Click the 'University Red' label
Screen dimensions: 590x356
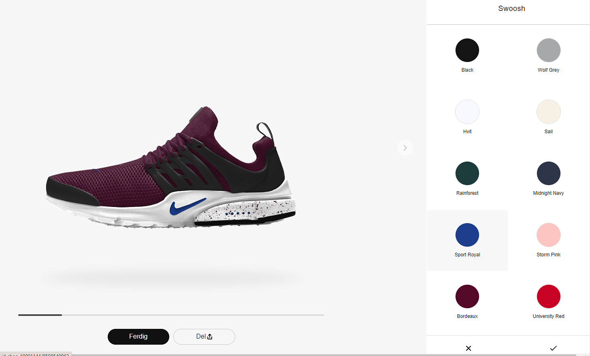[x=549, y=316]
